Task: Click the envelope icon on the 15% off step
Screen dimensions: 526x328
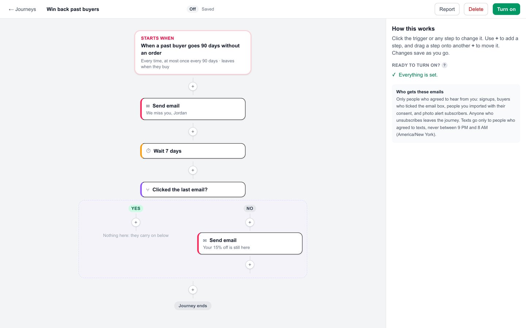Action: tap(205, 241)
